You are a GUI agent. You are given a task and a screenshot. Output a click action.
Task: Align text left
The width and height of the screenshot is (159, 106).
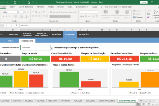[33, 16]
